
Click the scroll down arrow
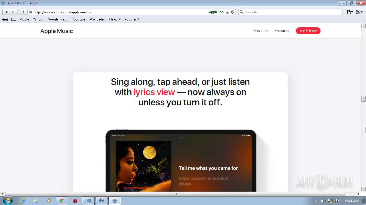tap(364, 189)
